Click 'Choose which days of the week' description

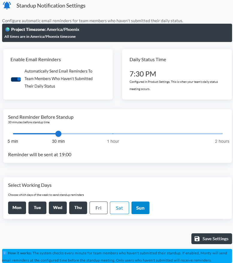(46, 195)
